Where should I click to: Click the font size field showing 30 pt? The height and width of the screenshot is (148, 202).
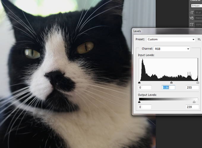coord(198,12)
